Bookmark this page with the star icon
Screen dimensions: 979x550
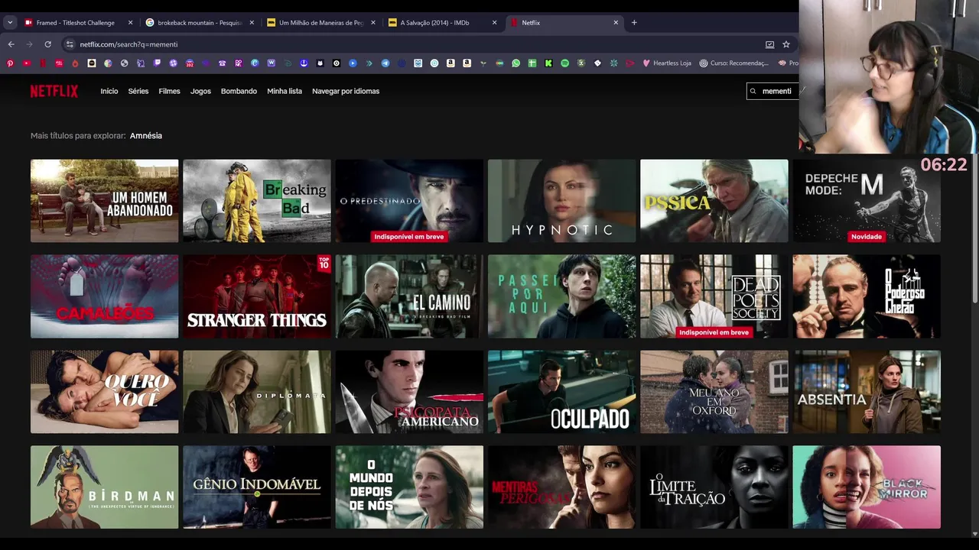[785, 44]
